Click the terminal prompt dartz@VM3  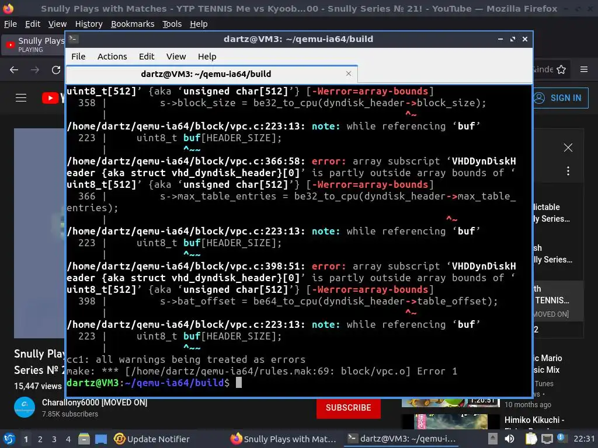[93, 383]
